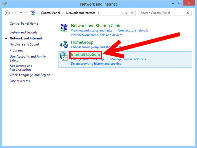
Task: Refresh the Control Panel view
Action: [x=132, y=13]
